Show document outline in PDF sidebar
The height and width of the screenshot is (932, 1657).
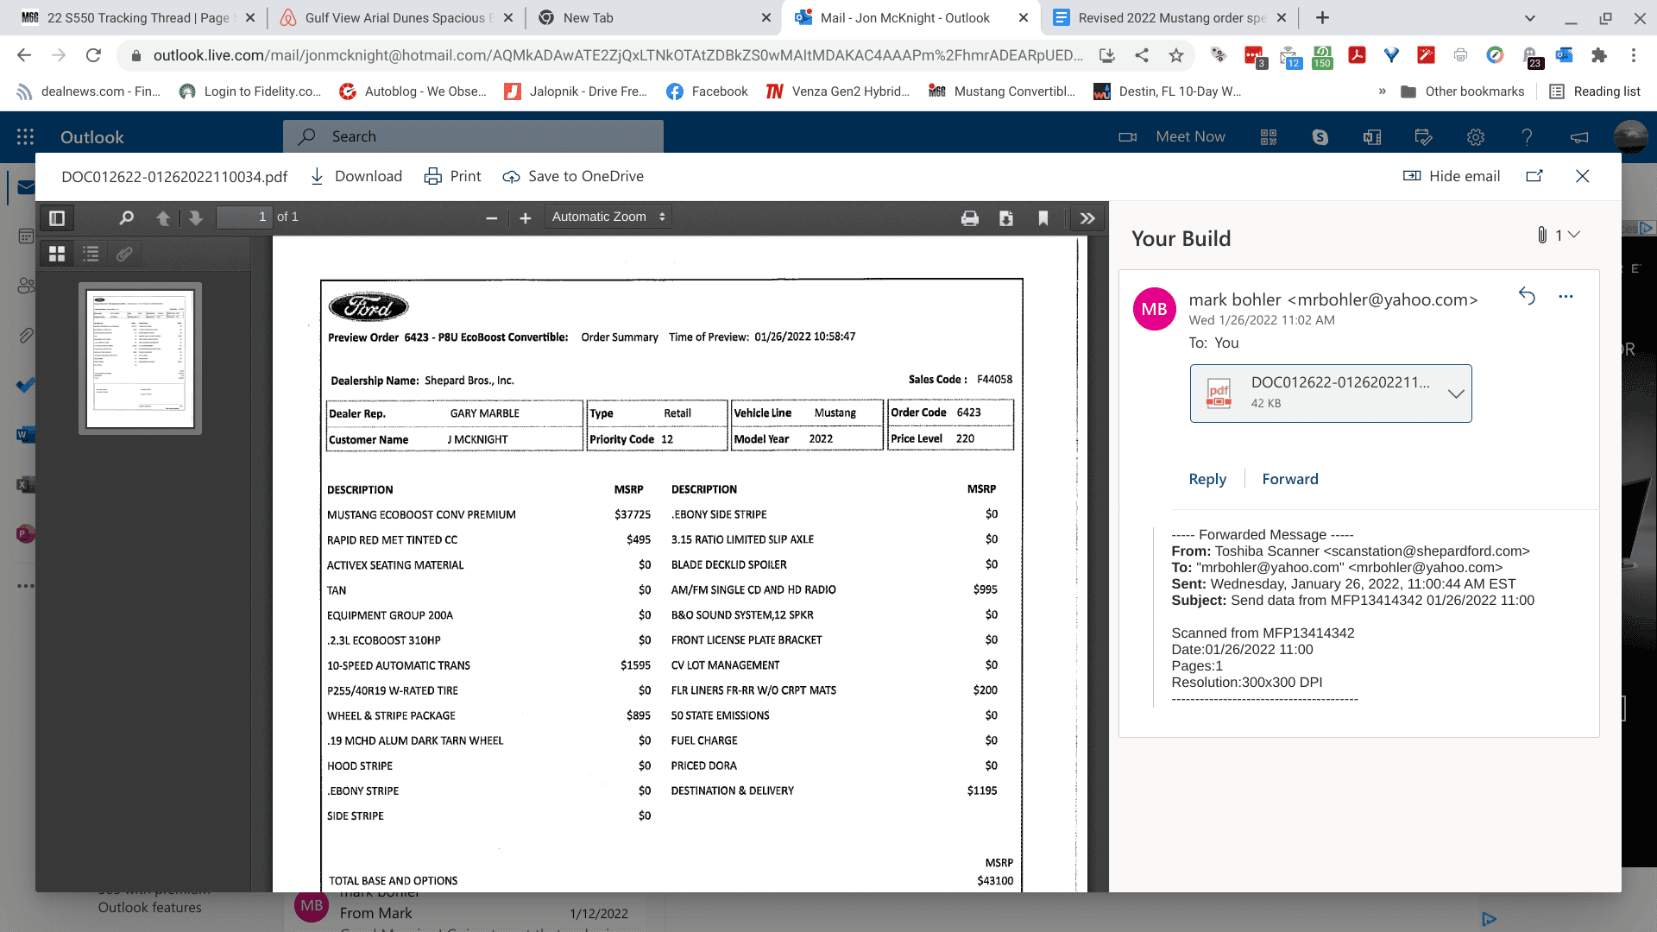point(91,254)
